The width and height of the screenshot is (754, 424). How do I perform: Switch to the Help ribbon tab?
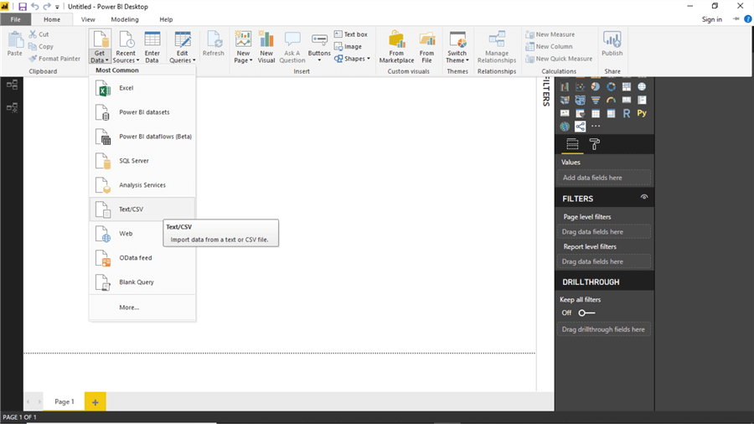coord(166,19)
